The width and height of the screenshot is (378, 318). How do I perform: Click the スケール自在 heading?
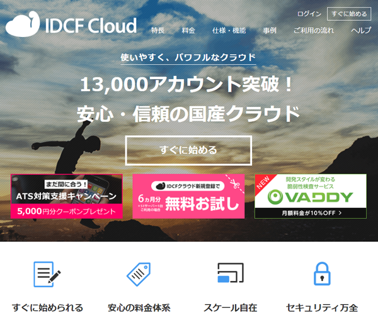pyautogui.click(x=231, y=308)
